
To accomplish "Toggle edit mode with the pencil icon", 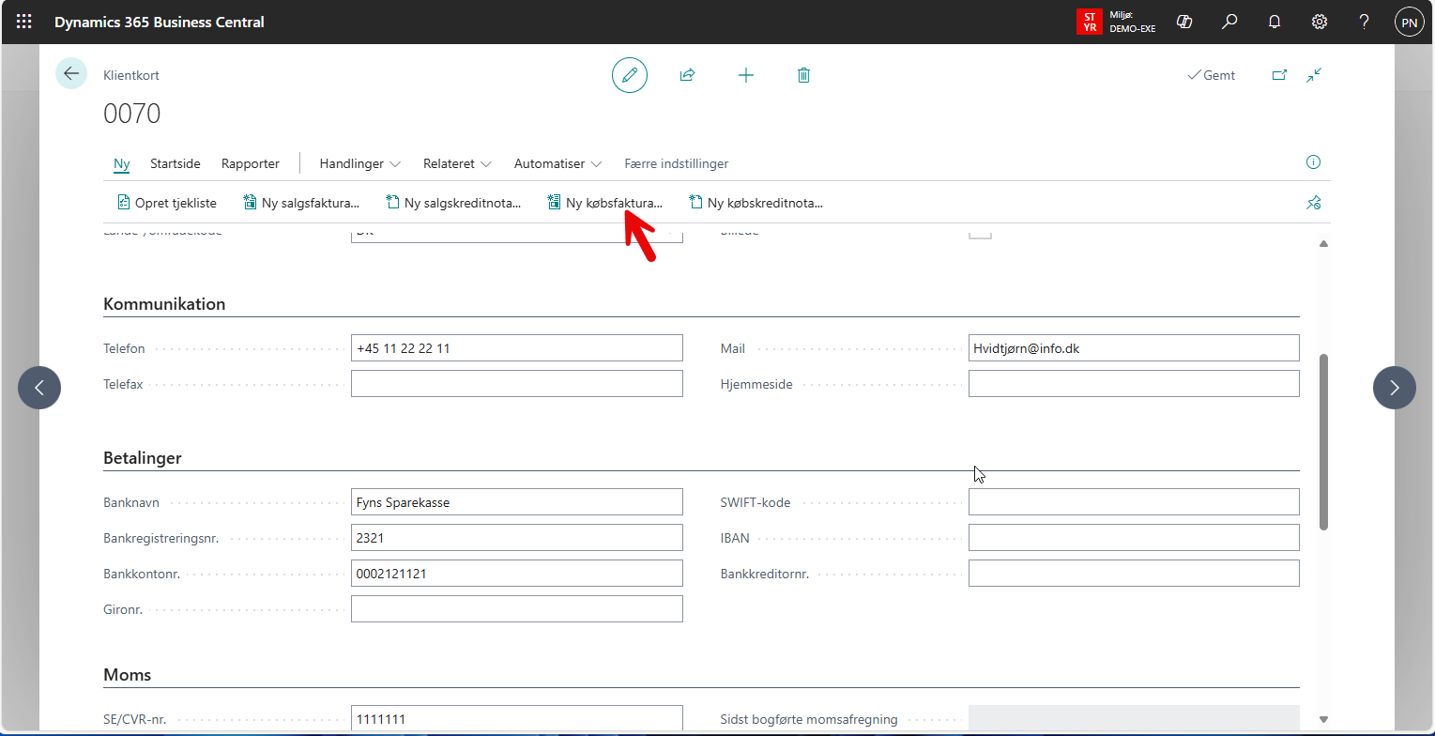I will tap(630, 74).
